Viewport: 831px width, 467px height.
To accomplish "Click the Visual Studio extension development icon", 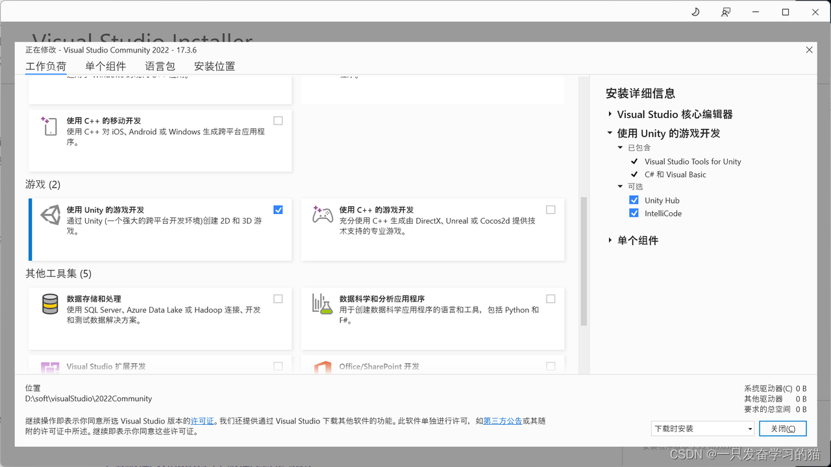I will pos(50,368).
